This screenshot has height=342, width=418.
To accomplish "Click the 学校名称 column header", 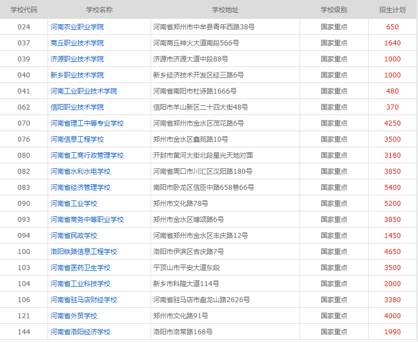I will pyautogui.click(x=99, y=10).
